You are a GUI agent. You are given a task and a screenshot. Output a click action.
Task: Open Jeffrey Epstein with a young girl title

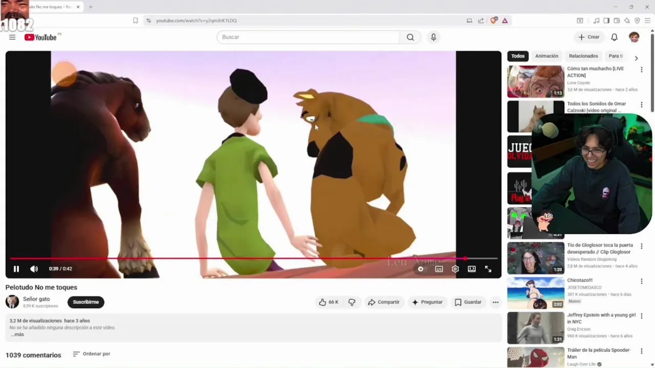pyautogui.click(x=601, y=318)
